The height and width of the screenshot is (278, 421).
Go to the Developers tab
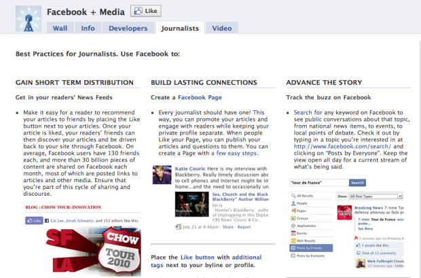click(127, 29)
